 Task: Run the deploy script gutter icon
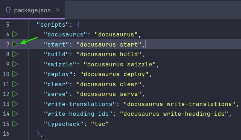point(15,74)
